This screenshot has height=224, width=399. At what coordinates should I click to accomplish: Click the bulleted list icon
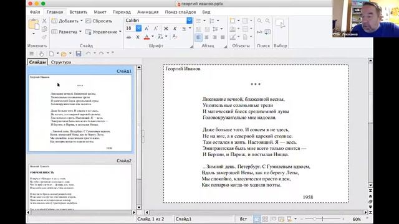(198, 21)
